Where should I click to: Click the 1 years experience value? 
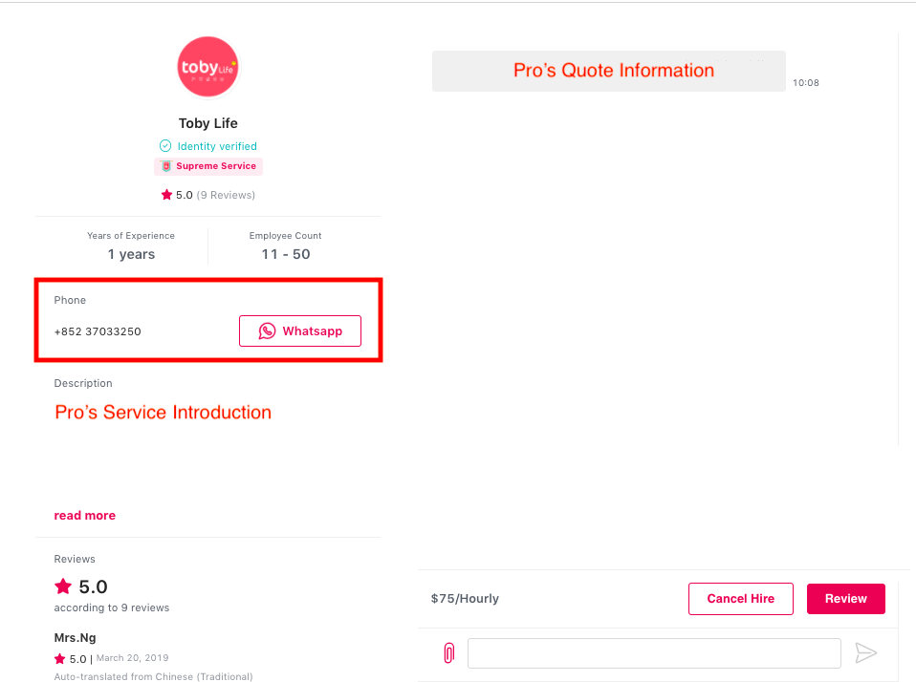[x=131, y=254]
